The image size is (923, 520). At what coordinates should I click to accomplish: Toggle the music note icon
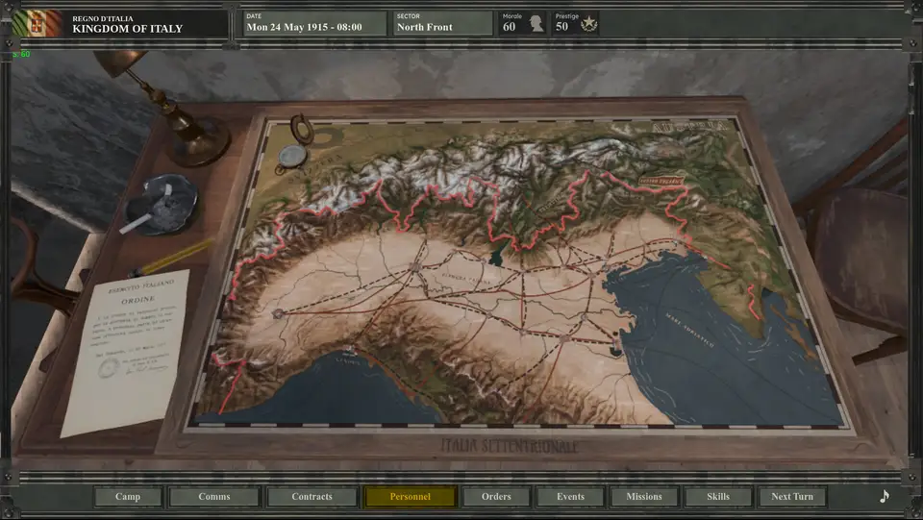point(885,497)
